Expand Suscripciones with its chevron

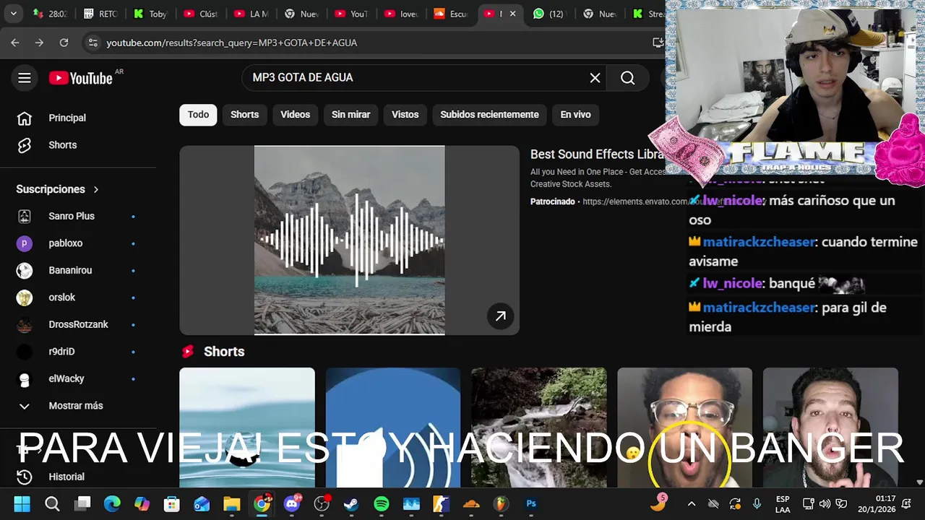(x=95, y=189)
